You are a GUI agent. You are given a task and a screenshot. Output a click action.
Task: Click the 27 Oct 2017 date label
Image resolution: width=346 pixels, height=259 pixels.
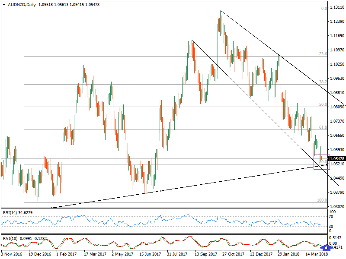234,254
